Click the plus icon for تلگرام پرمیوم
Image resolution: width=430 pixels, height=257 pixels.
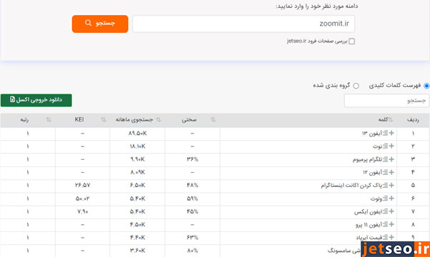(x=391, y=159)
